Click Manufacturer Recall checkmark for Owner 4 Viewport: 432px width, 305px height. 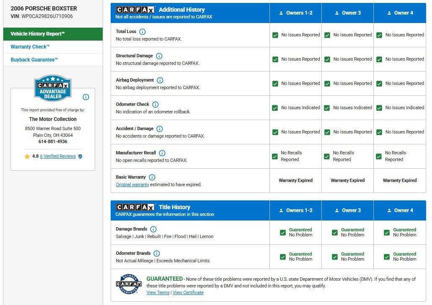[x=379, y=156]
